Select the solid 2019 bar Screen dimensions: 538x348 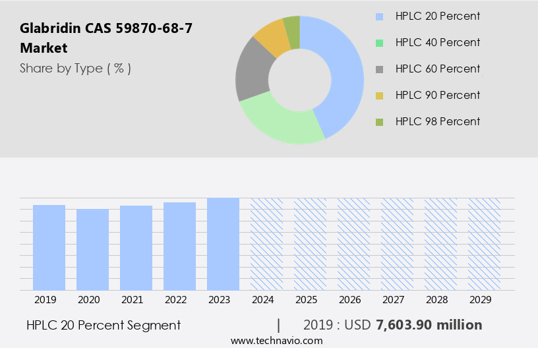(x=49, y=247)
